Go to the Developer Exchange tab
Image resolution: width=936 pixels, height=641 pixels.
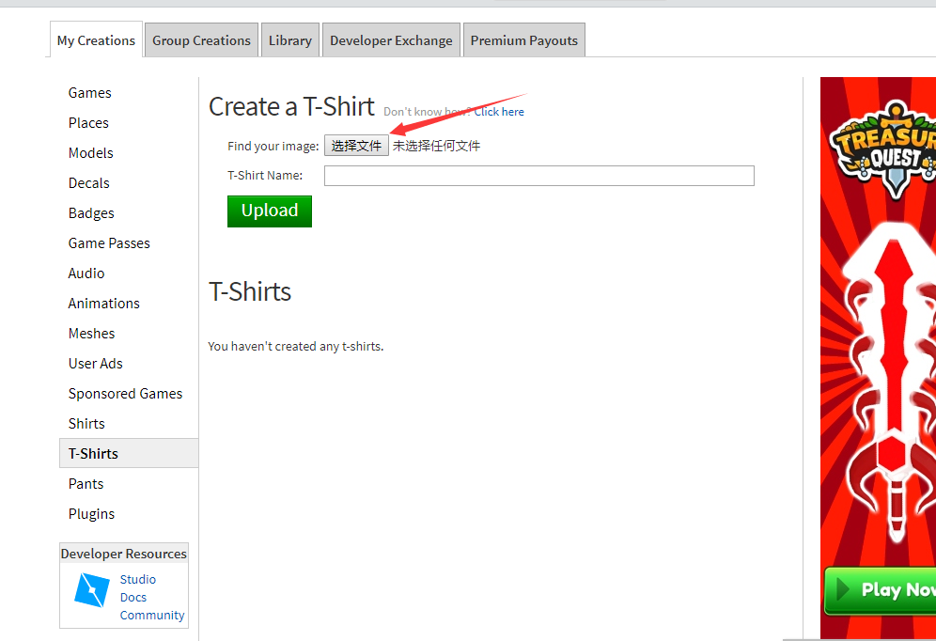pos(391,40)
